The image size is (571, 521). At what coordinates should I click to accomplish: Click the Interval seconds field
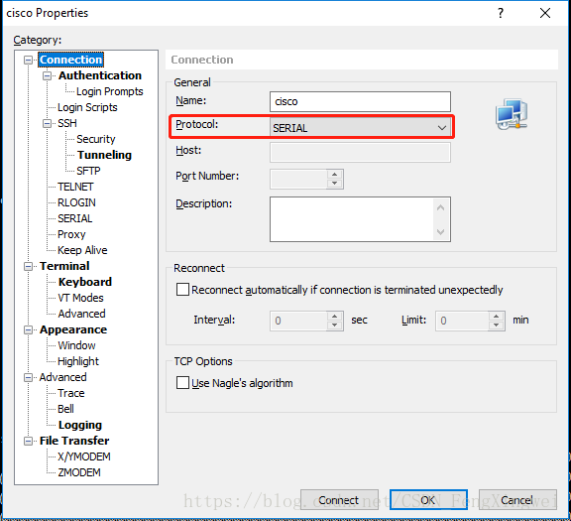point(298,321)
